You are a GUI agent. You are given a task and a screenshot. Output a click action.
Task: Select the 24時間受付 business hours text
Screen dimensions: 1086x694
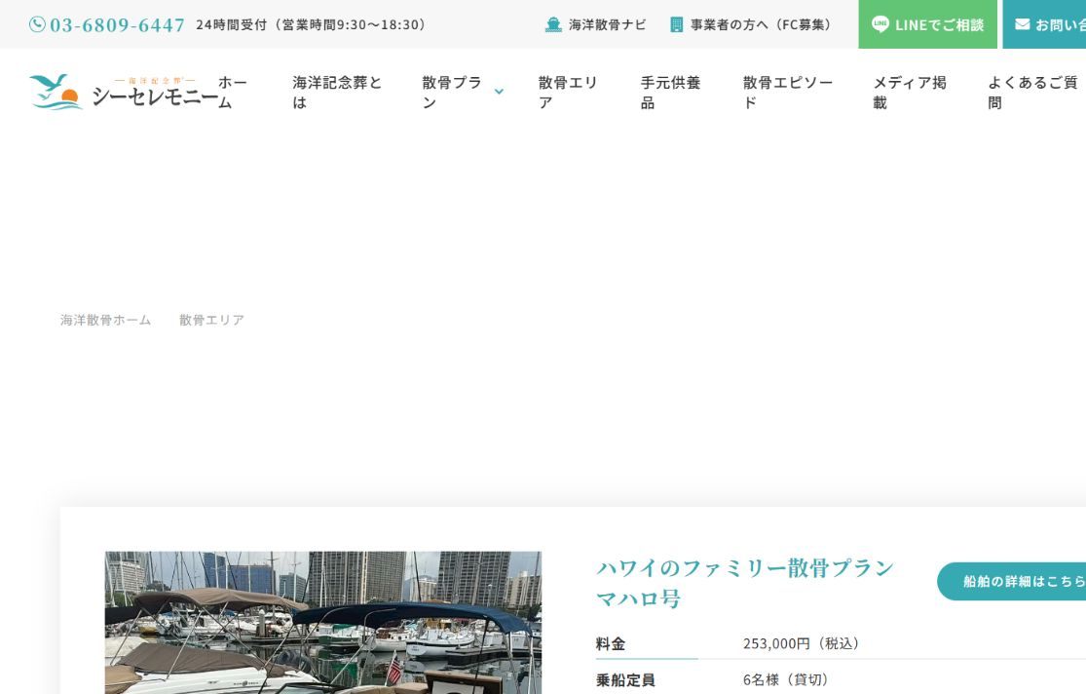point(312,25)
